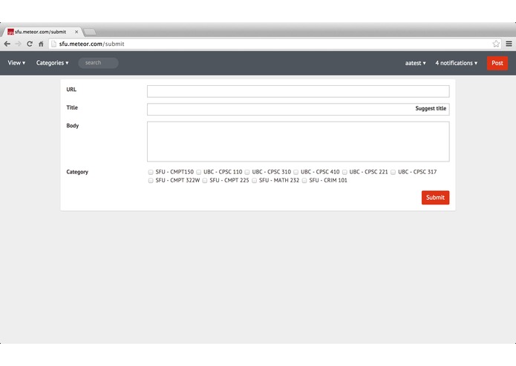This screenshot has height=366, width=516.
Task: Open the browser home icon
Action: [41, 44]
